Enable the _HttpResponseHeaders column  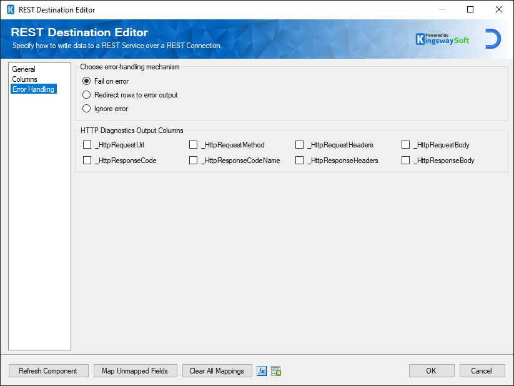[299, 160]
